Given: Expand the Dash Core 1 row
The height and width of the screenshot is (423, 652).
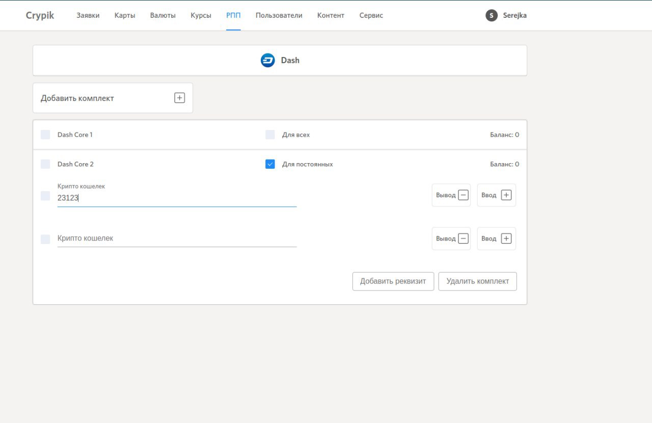Looking at the screenshot, I should [x=280, y=135].
